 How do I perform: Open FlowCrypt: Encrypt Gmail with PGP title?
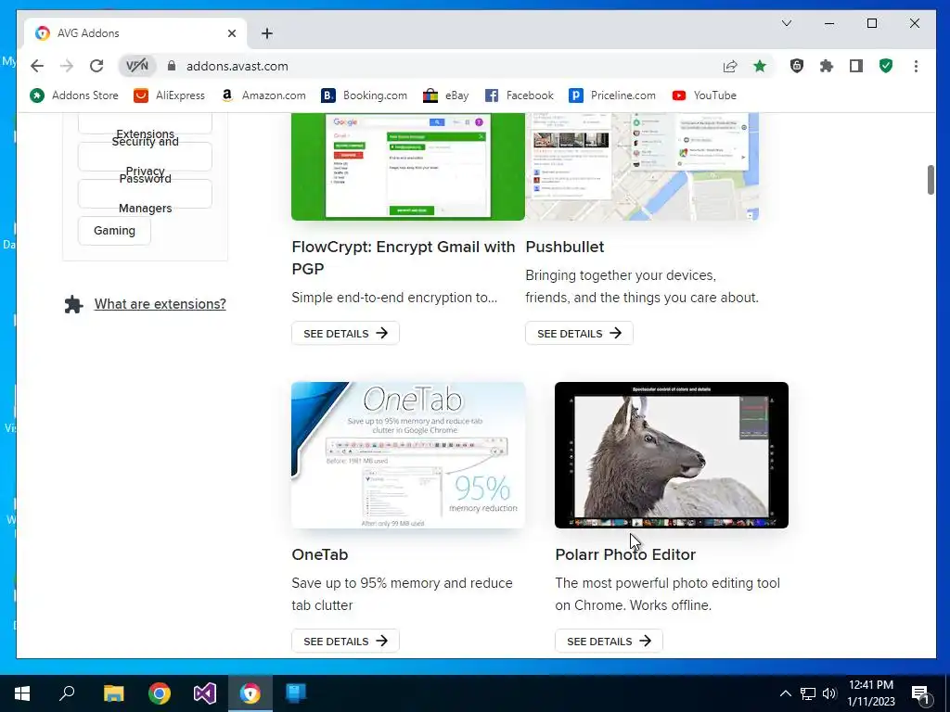point(403,258)
